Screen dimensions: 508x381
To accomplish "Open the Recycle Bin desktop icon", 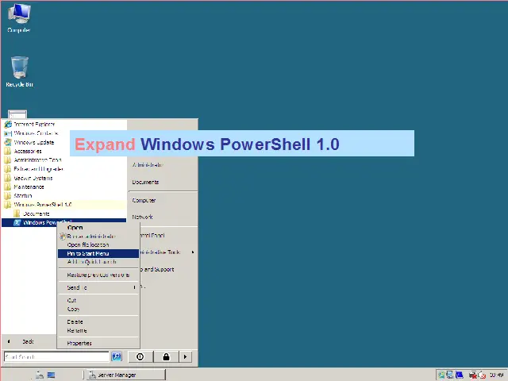I will (x=19, y=72).
